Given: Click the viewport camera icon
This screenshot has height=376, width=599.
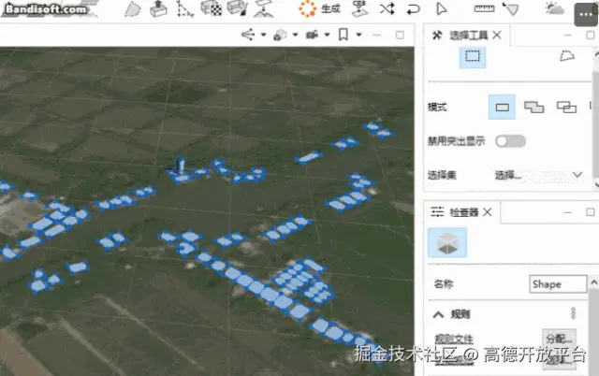Looking at the screenshot, I should (x=312, y=36).
